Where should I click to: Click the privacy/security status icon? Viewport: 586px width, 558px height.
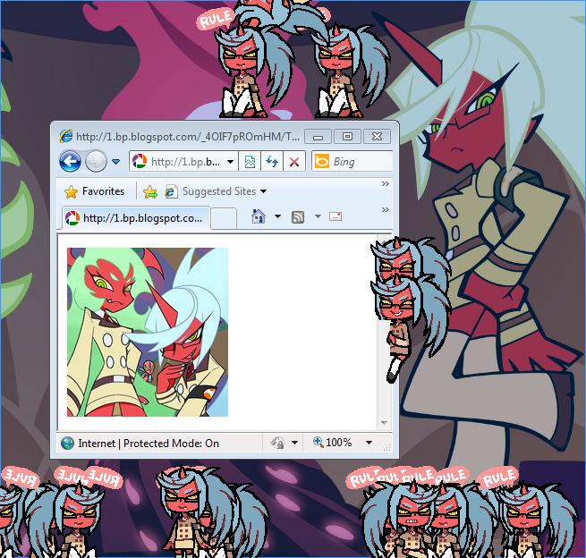(277, 443)
